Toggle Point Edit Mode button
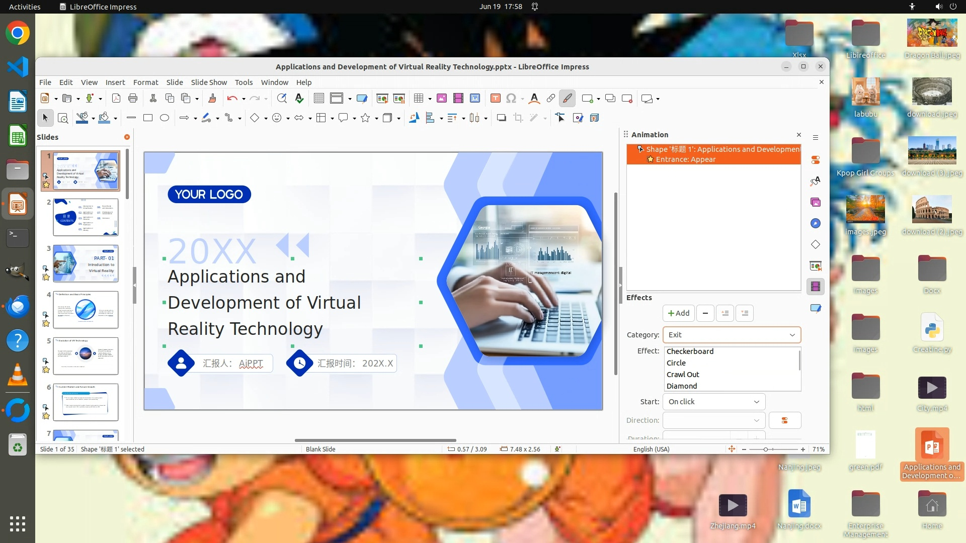Image resolution: width=966 pixels, height=543 pixels. pyautogui.click(x=560, y=118)
